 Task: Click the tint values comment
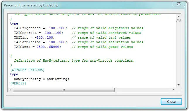101,38
